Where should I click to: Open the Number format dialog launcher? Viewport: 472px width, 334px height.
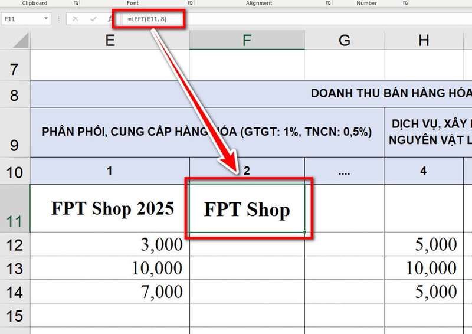pos(405,3)
